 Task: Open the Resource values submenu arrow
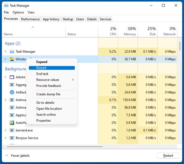click(73, 80)
